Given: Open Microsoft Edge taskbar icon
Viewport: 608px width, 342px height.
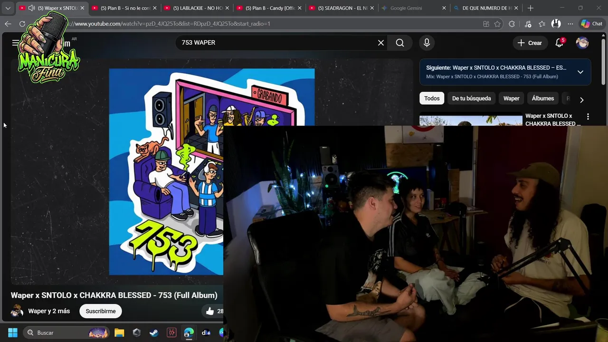Looking at the screenshot, I should pyautogui.click(x=189, y=332).
